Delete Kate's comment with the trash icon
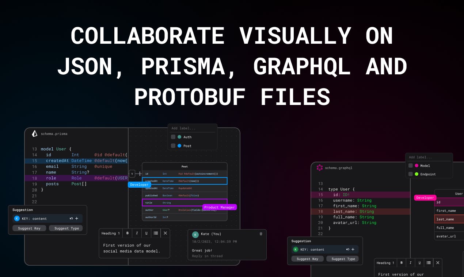 point(261,234)
